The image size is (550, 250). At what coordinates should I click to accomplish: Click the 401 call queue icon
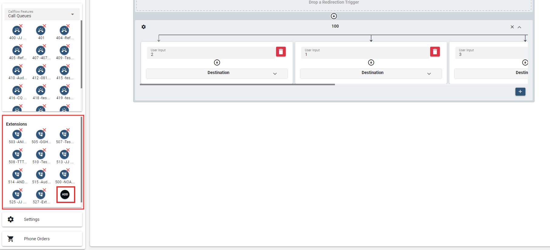(x=41, y=30)
